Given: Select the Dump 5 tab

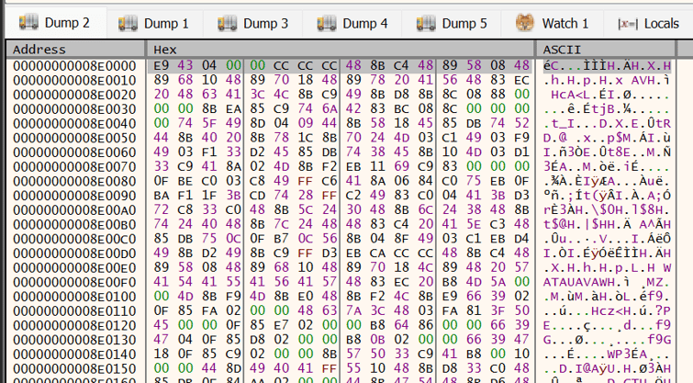Looking at the screenshot, I should (x=453, y=24).
